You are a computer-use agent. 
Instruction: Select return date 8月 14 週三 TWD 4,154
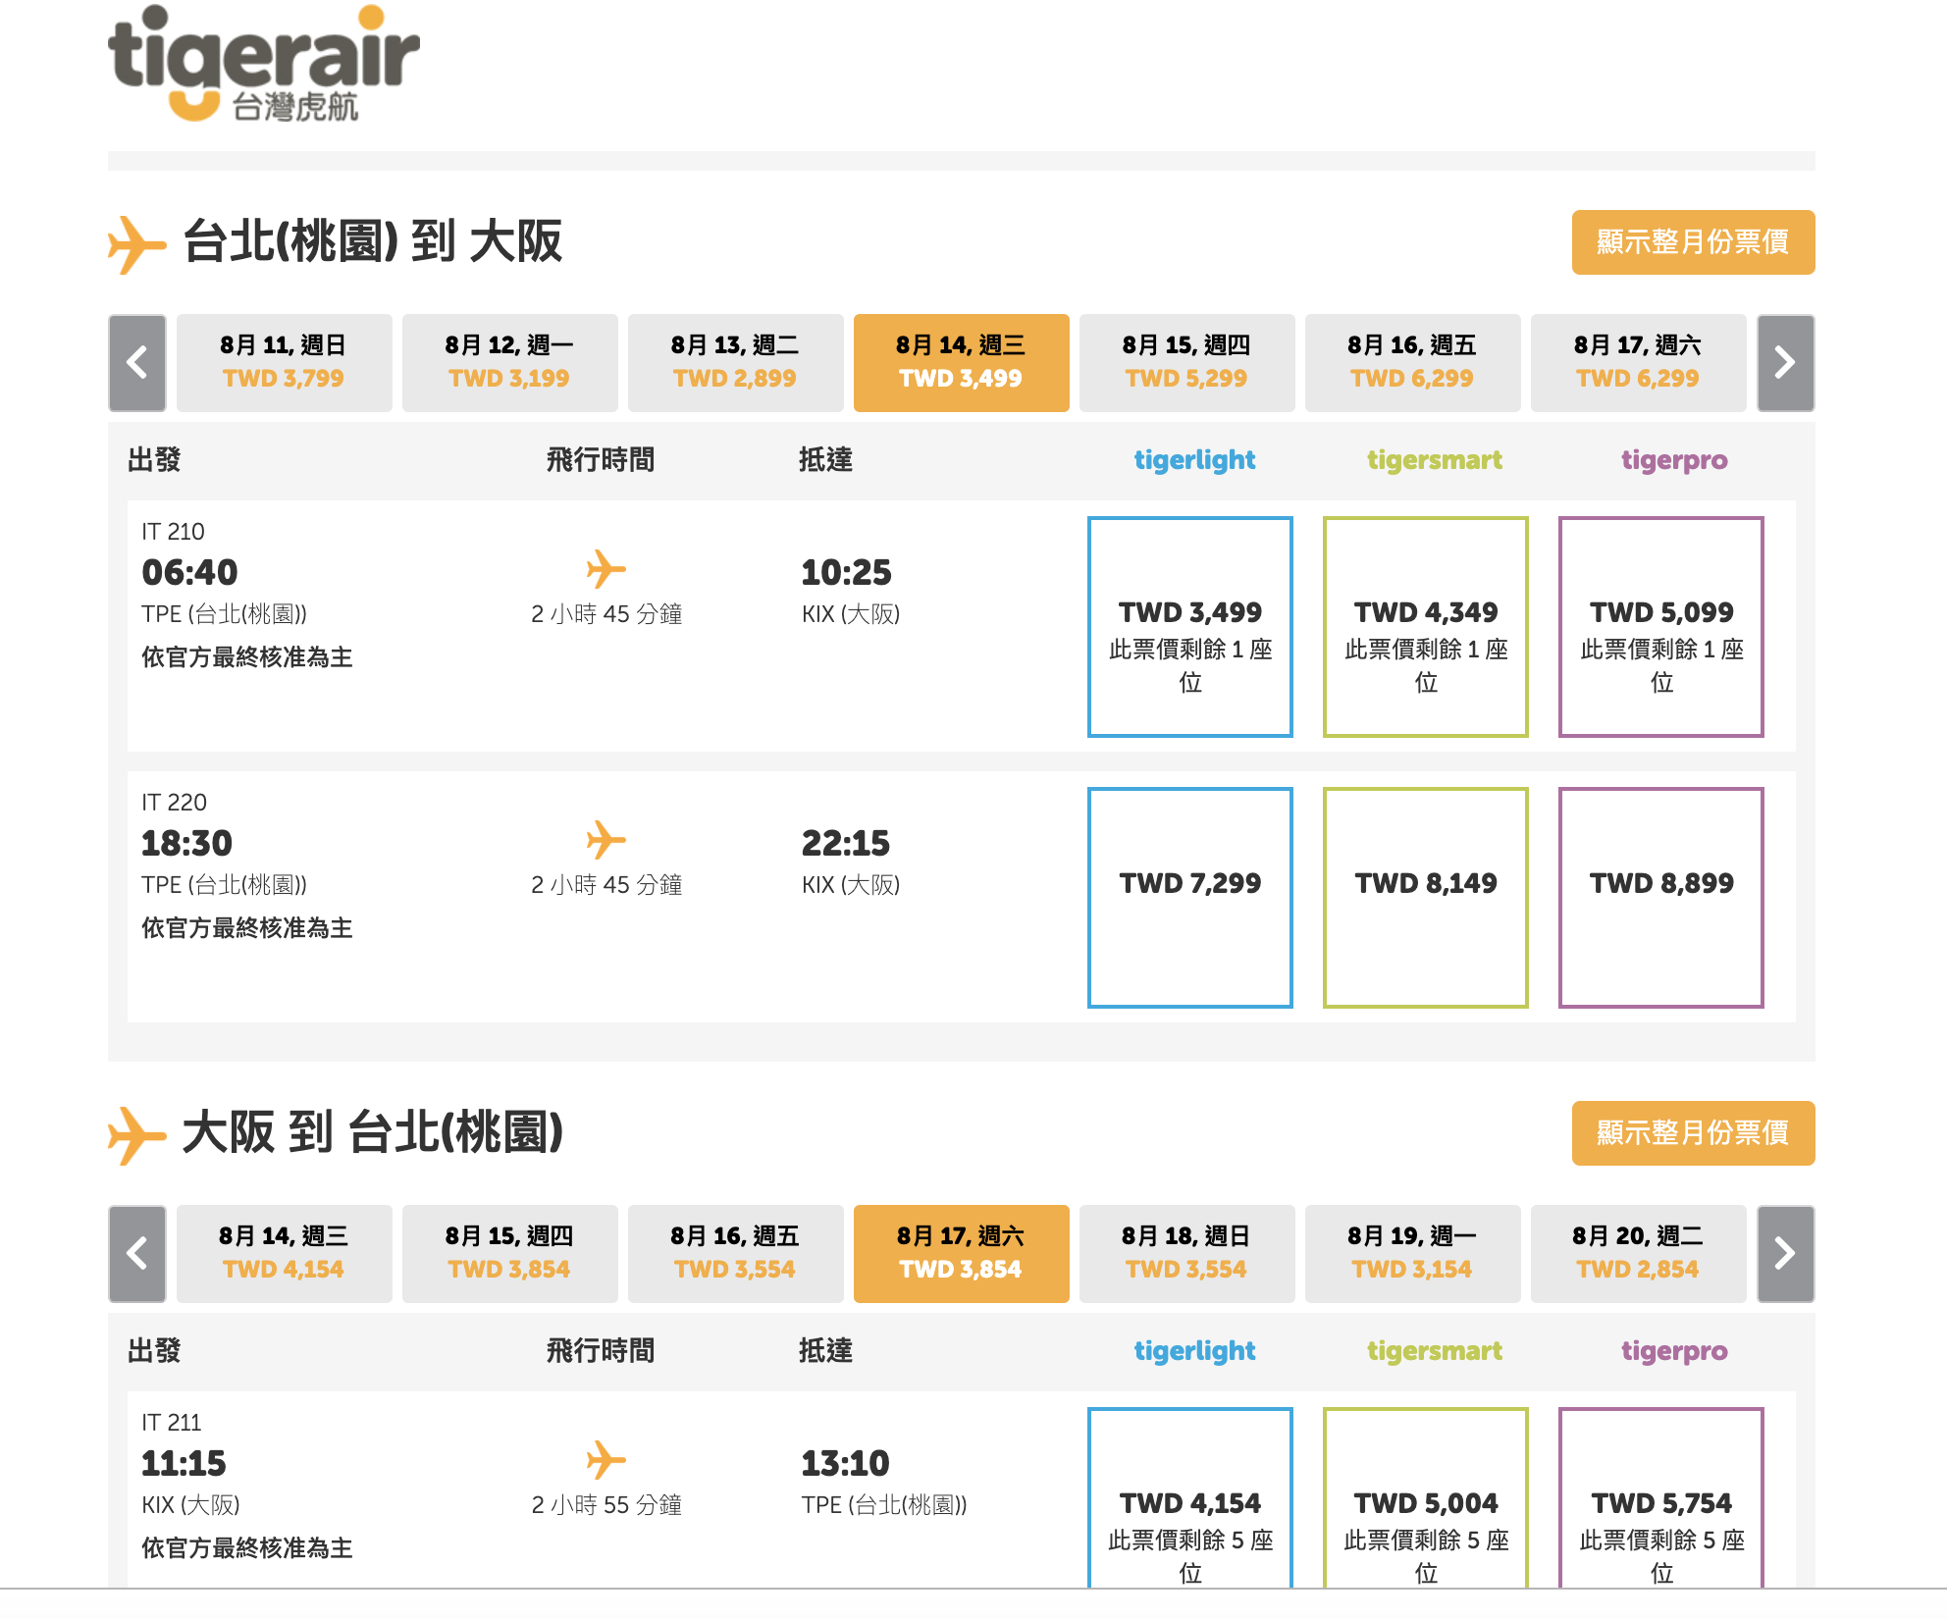(285, 1254)
